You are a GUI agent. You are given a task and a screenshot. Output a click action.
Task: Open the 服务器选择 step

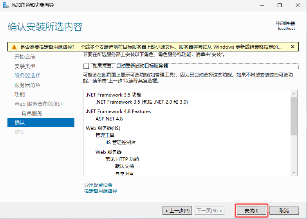pyautogui.click(x=27, y=75)
